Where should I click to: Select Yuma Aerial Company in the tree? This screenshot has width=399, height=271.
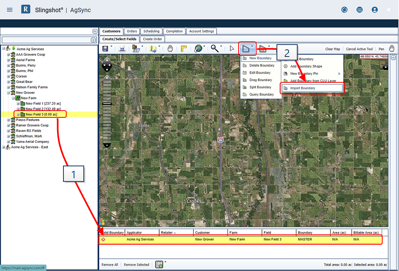pos(33,142)
